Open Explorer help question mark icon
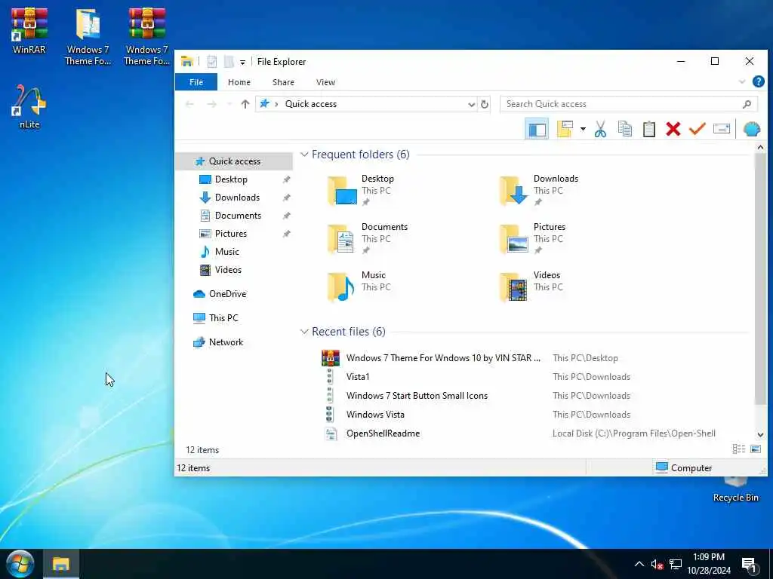 click(758, 81)
